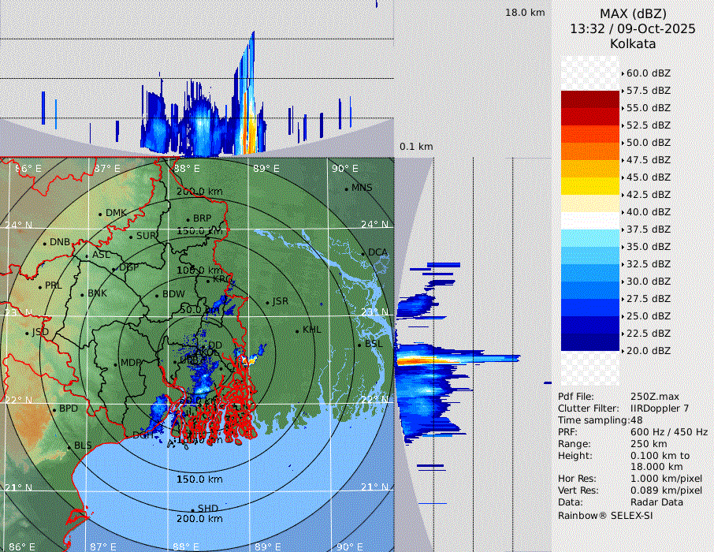714x552 pixels.
Task: Select the yellow 42.5 dBZ legend swatch
Action: coord(590,186)
